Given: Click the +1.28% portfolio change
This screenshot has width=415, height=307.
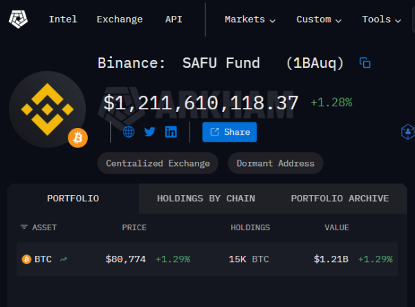Looking at the screenshot, I should coord(331,102).
